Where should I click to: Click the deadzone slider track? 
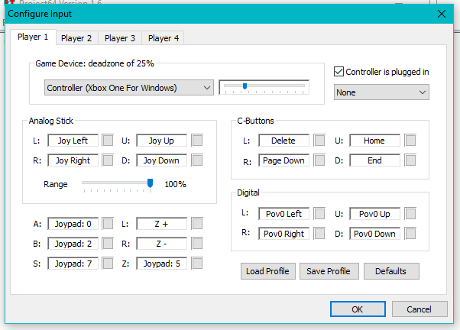click(264, 86)
